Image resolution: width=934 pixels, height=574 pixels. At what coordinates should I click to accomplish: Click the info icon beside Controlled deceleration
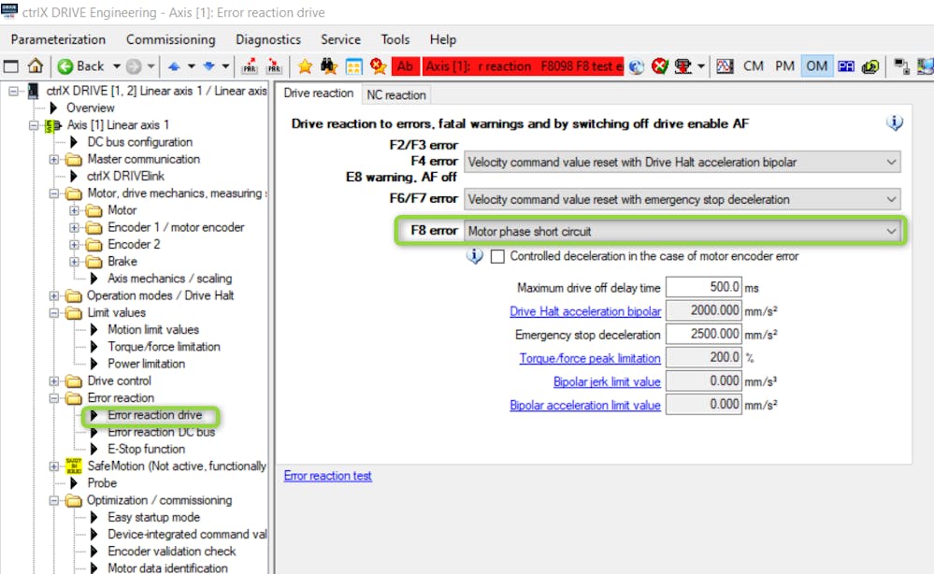[475, 256]
